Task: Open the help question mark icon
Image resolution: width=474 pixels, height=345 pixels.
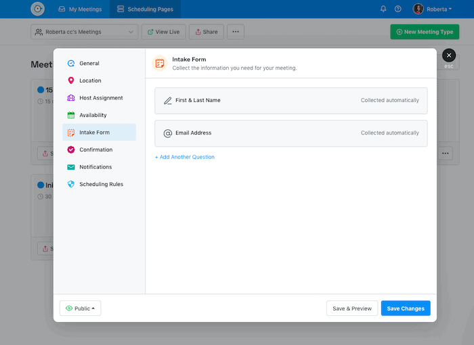Action: click(x=398, y=9)
